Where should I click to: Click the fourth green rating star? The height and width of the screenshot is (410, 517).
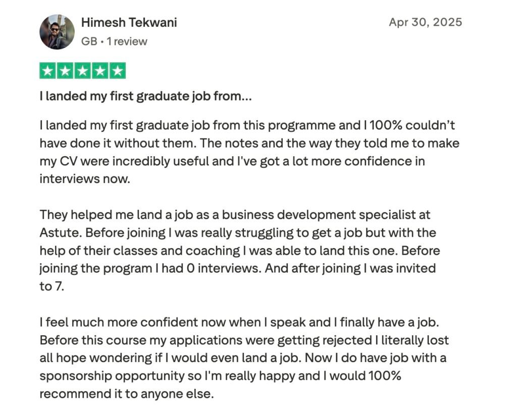coord(100,71)
